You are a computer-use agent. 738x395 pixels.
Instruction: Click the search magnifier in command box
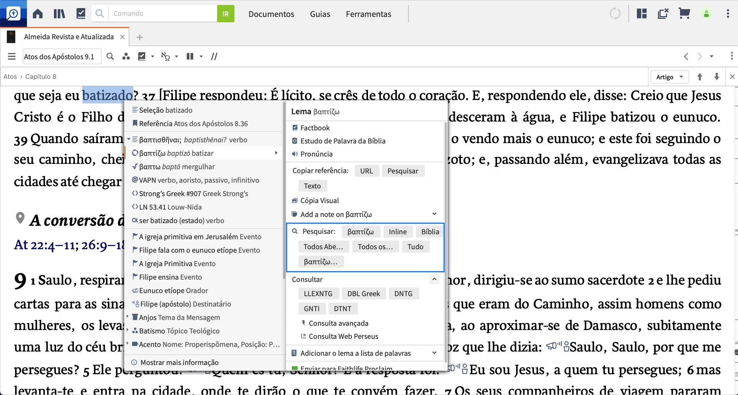click(x=100, y=14)
